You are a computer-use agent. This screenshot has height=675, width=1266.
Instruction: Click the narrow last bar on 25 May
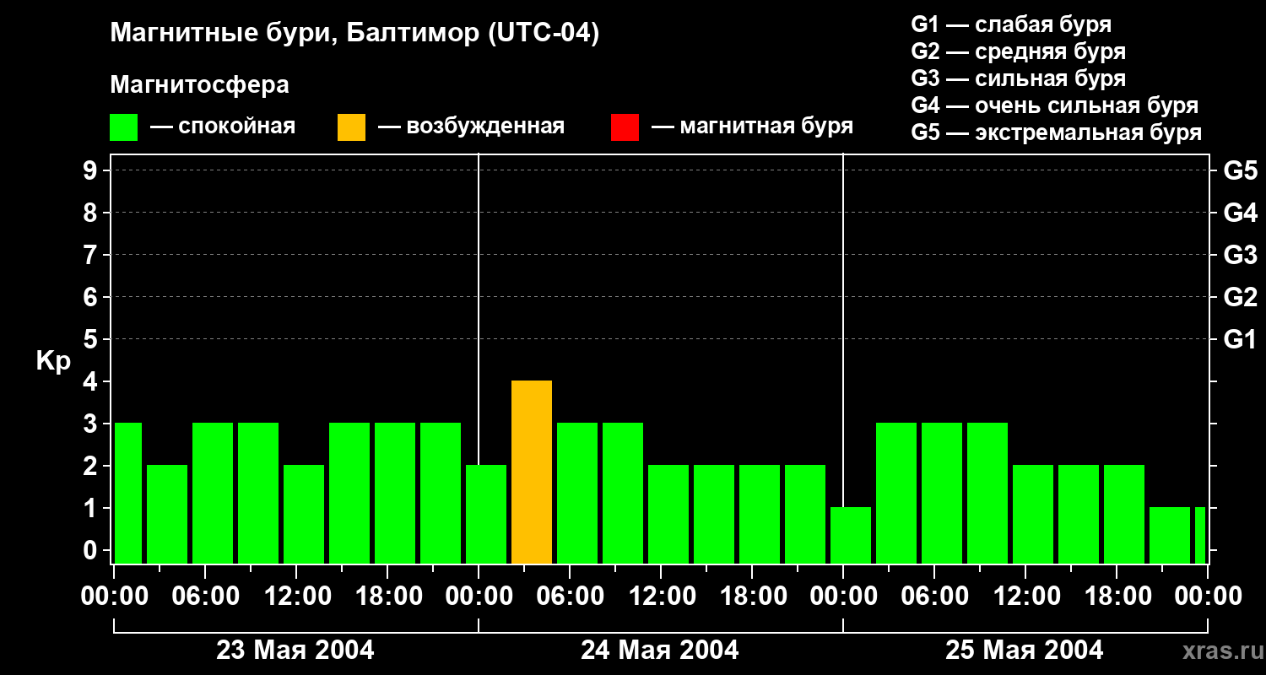click(x=1200, y=535)
